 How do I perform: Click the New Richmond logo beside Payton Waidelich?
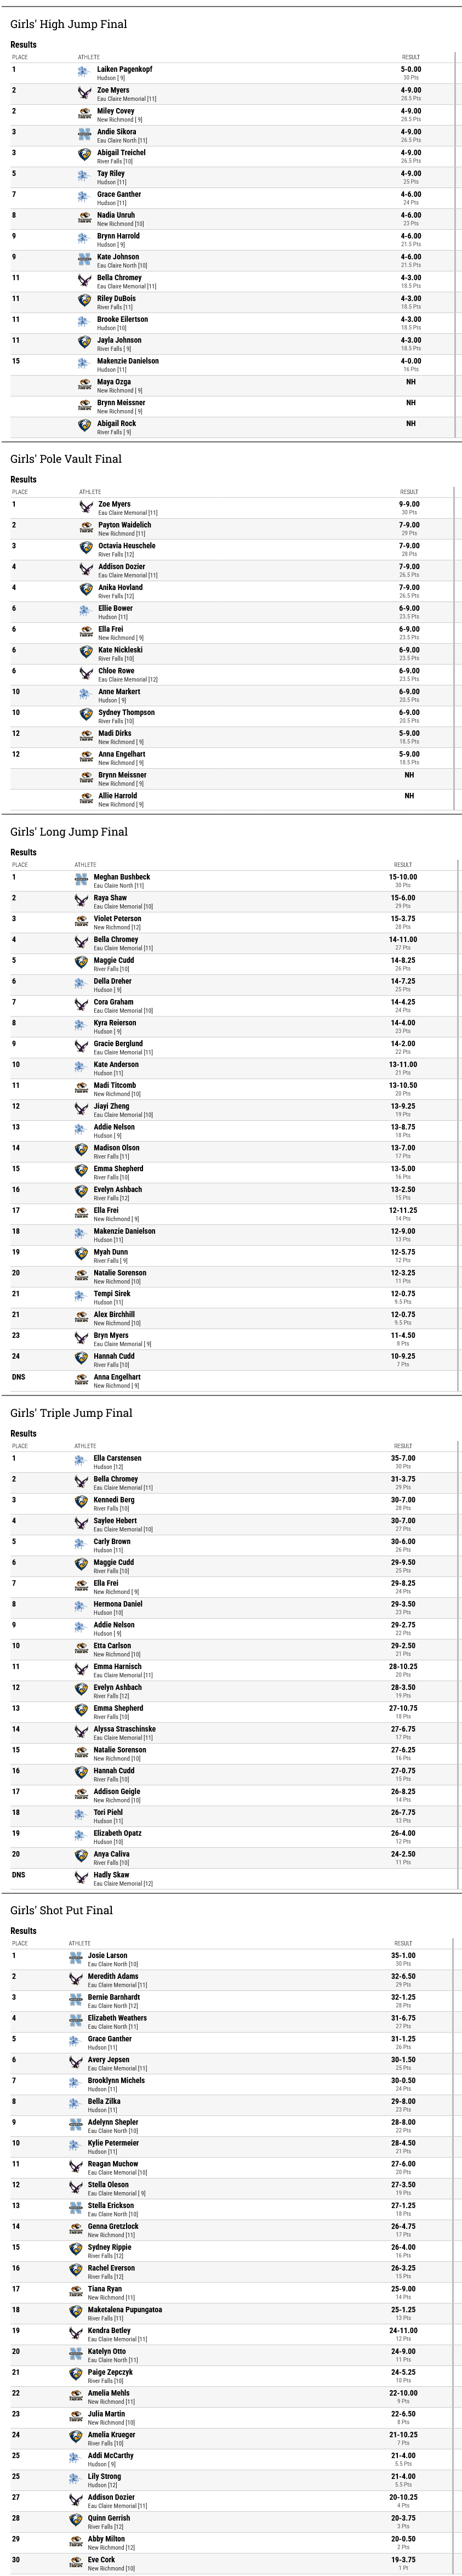pyautogui.click(x=86, y=528)
